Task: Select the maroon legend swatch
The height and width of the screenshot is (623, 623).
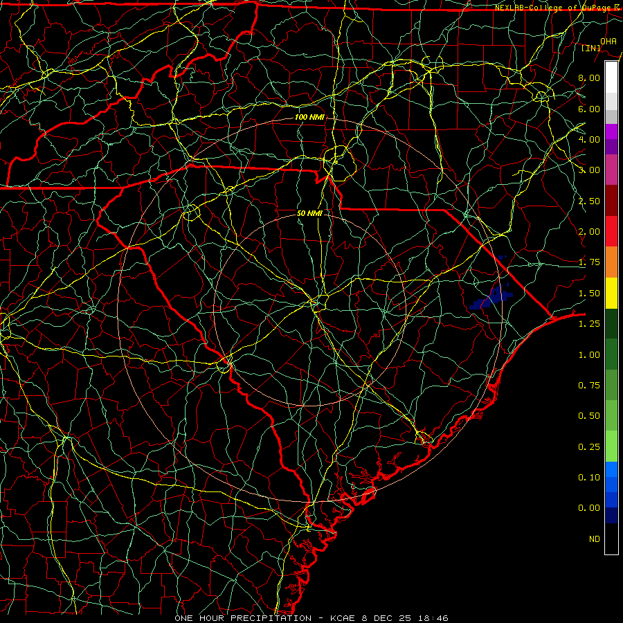Action: tap(611, 201)
